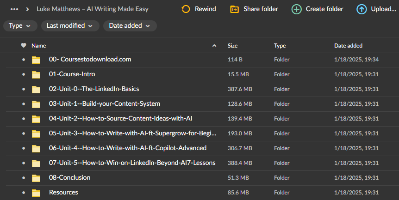Sort by the Type column header
This screenshot has height=200, width=399.
tap(280, 46)
